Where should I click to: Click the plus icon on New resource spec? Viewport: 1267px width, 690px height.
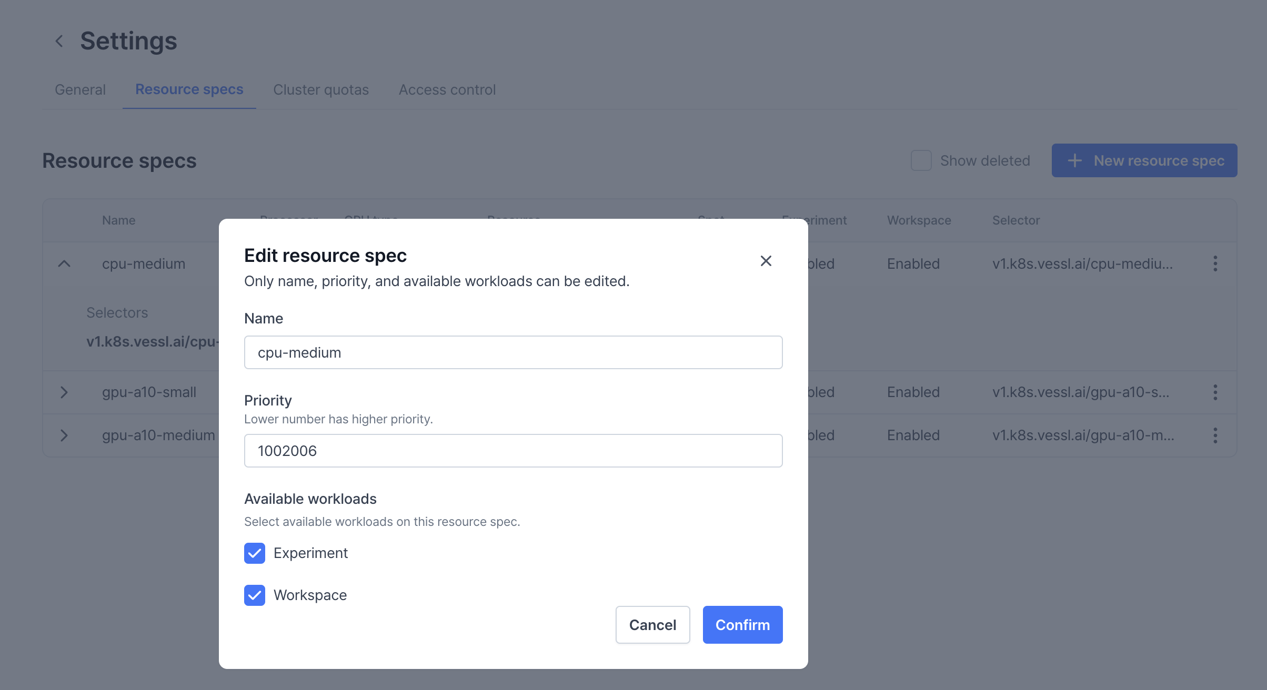click(x=1074, y=161)
